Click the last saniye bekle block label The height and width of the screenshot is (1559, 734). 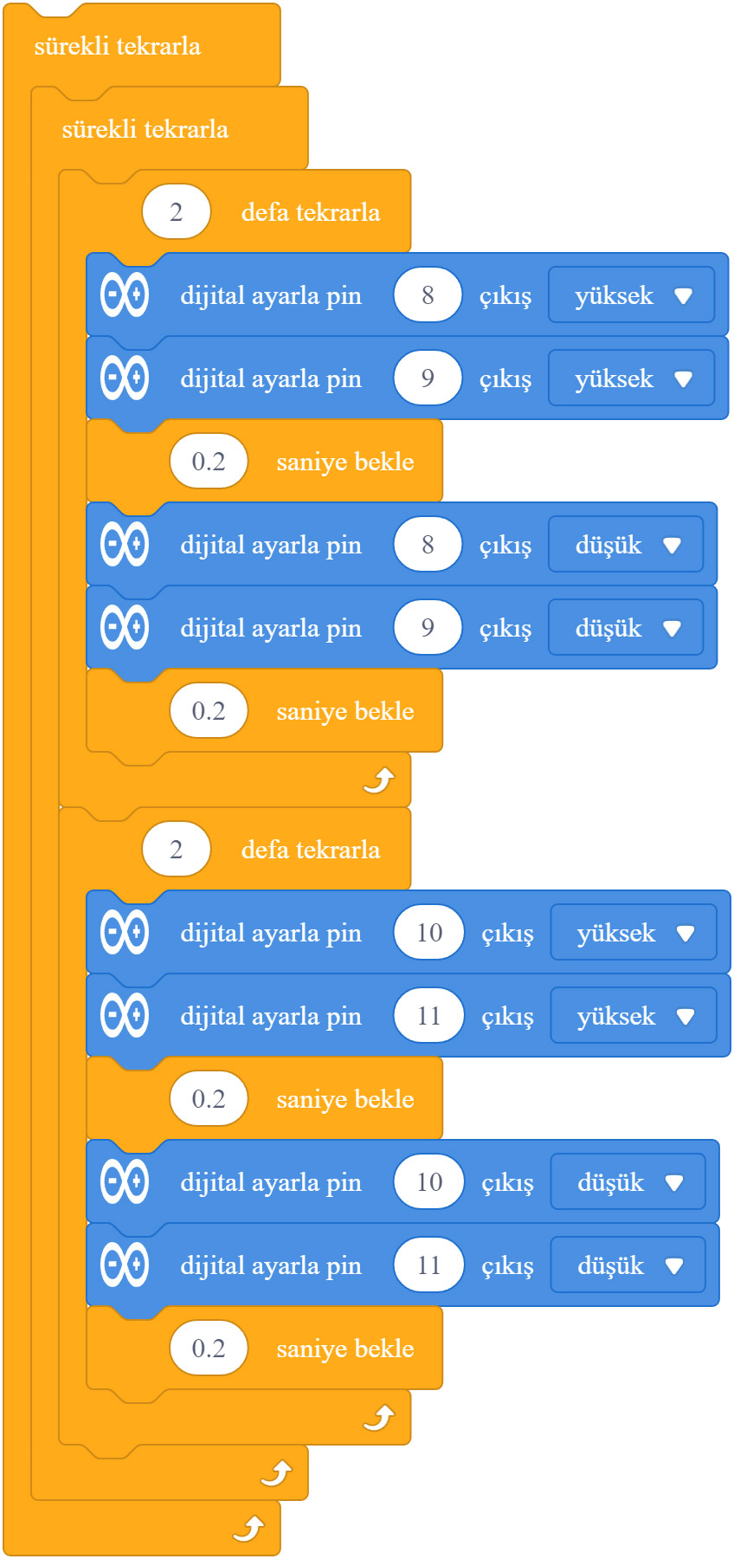coord(345,1349)
